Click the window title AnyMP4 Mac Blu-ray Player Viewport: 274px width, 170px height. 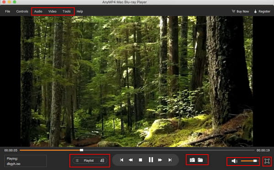pos(124,2)
